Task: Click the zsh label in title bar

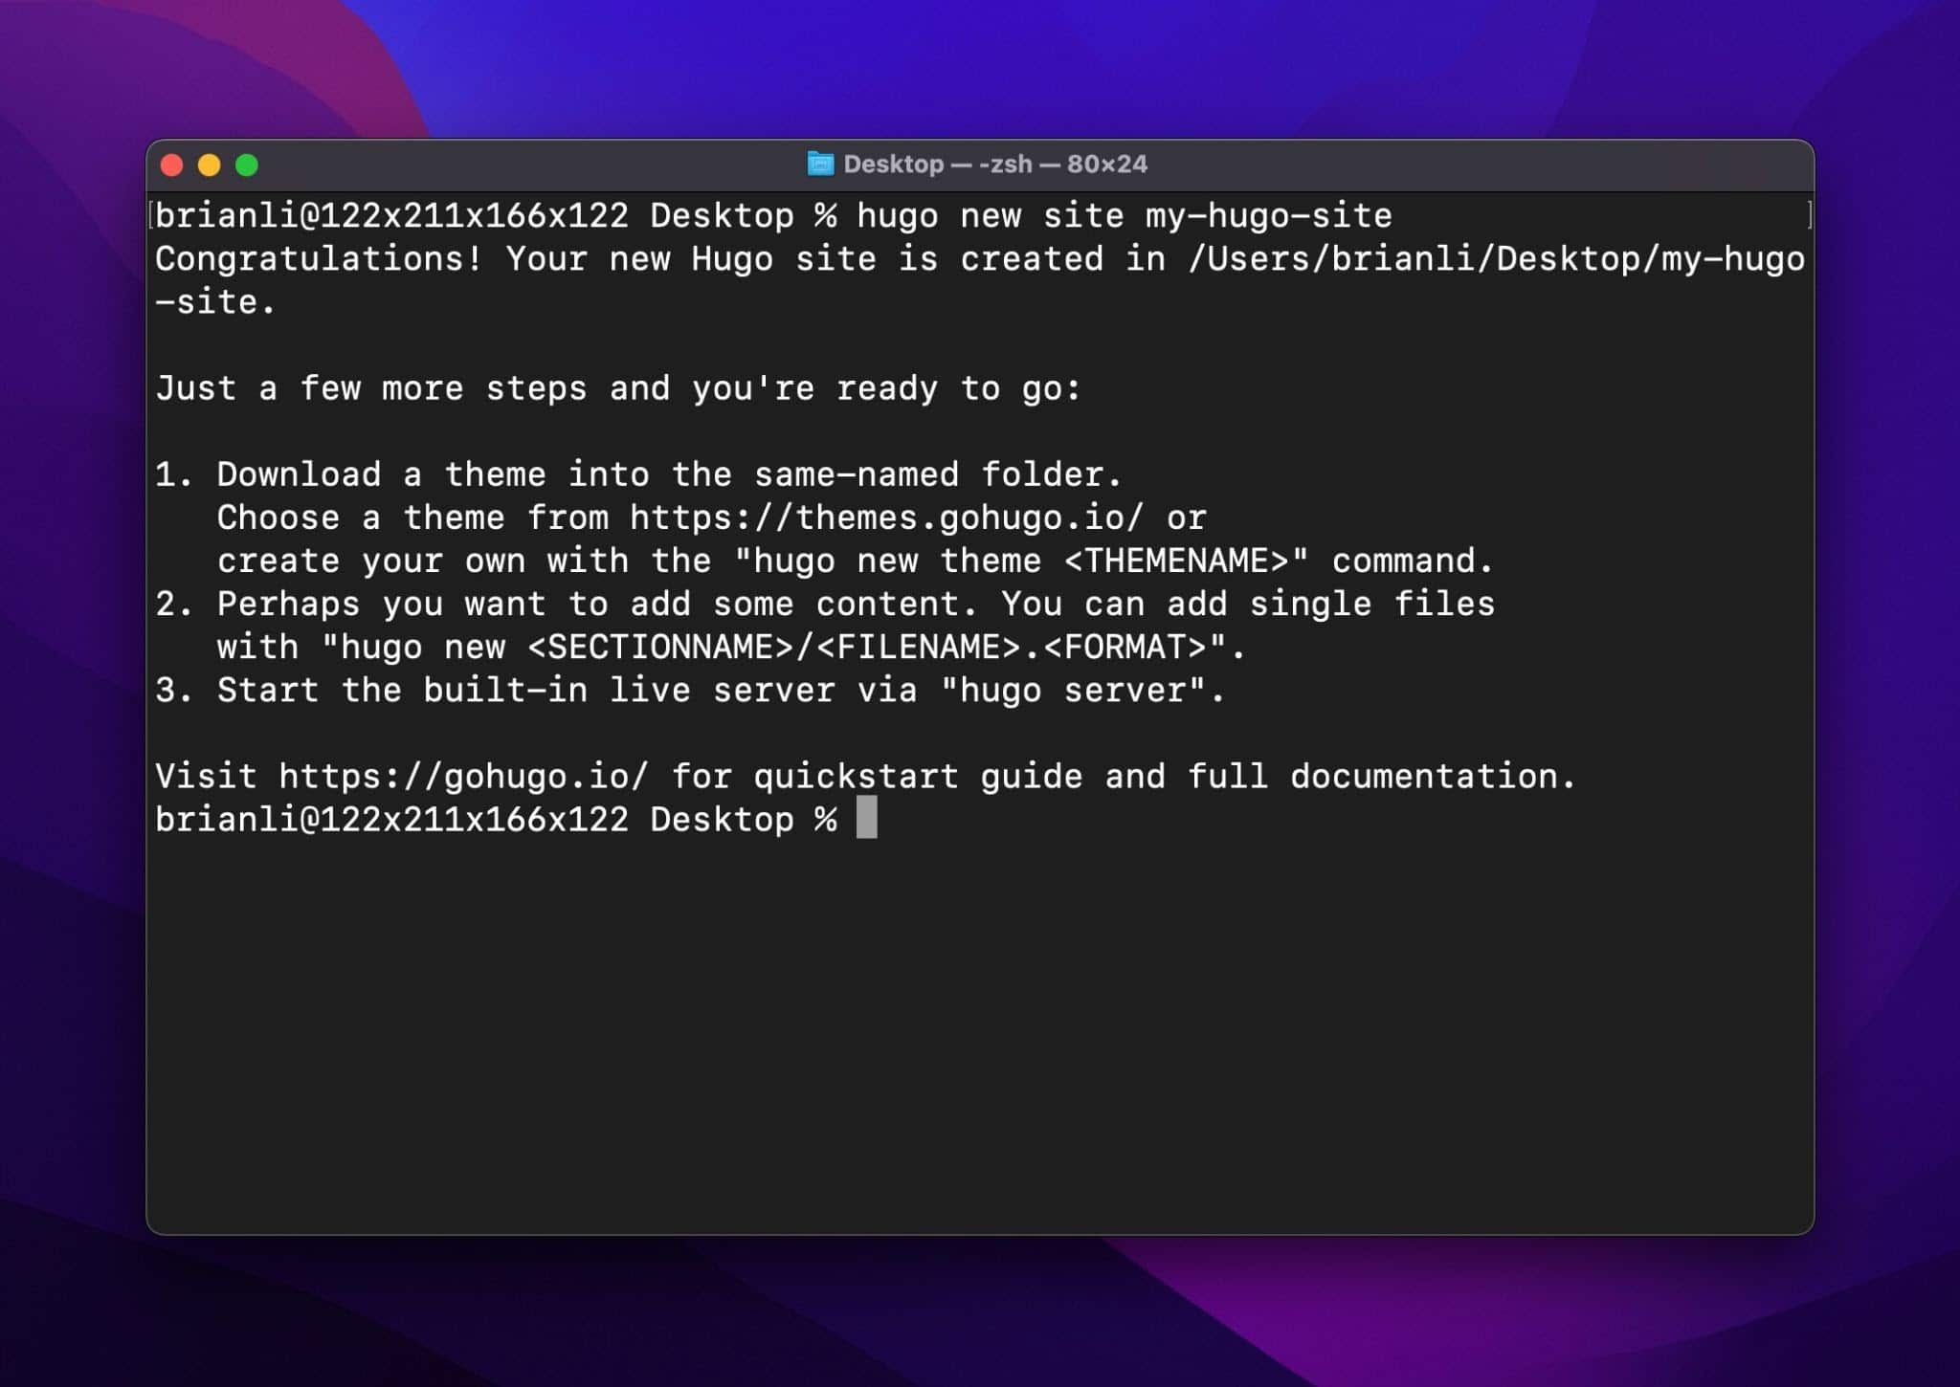Action: click(999, 164)
